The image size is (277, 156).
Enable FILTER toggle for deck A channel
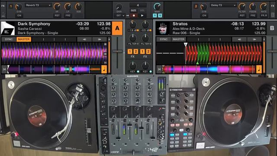tap(138, 44)
